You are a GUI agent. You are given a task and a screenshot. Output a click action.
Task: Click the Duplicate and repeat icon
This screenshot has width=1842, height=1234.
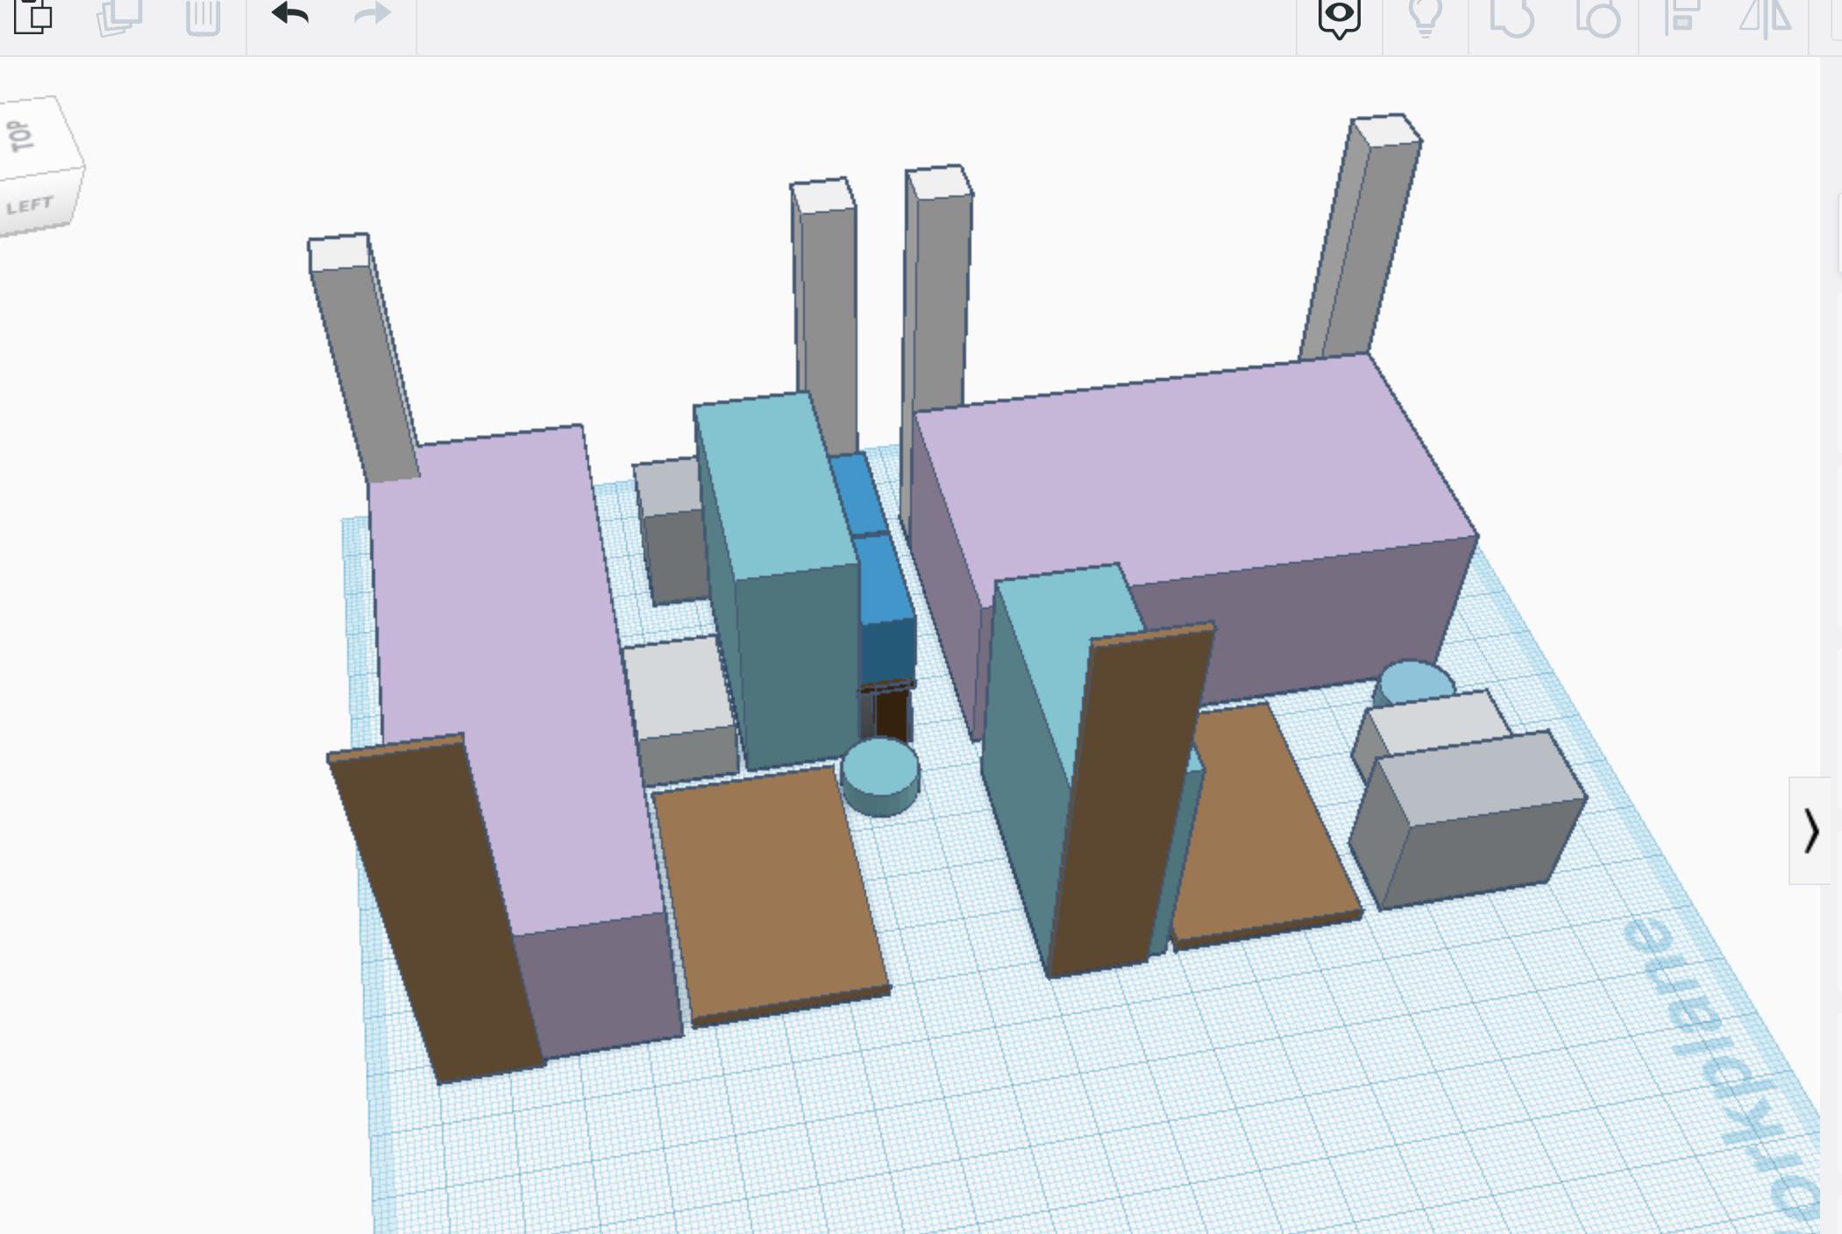[x=118, y=16]
